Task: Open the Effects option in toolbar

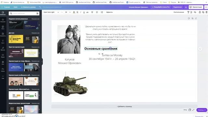Action: [110, 12]
